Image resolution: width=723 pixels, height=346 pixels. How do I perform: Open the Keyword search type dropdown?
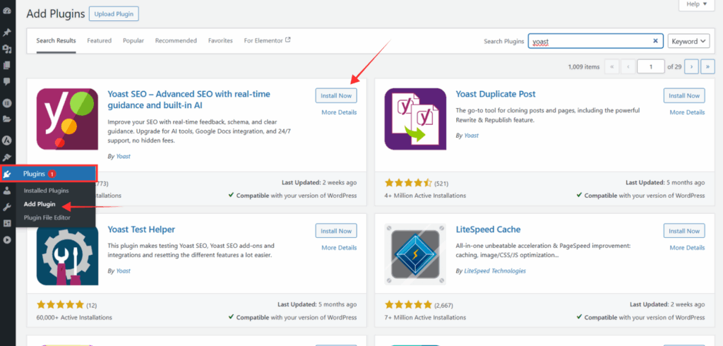point(689,41)
